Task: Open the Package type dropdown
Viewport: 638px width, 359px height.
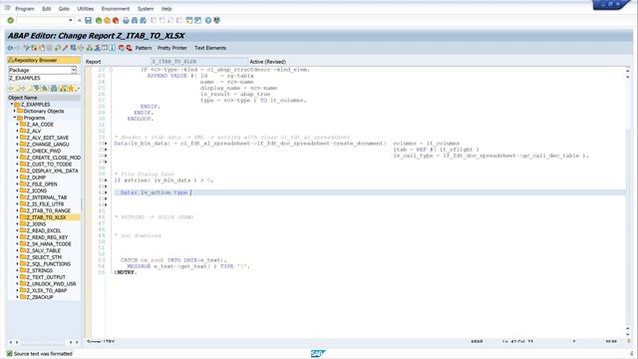Action: point(74,70)
